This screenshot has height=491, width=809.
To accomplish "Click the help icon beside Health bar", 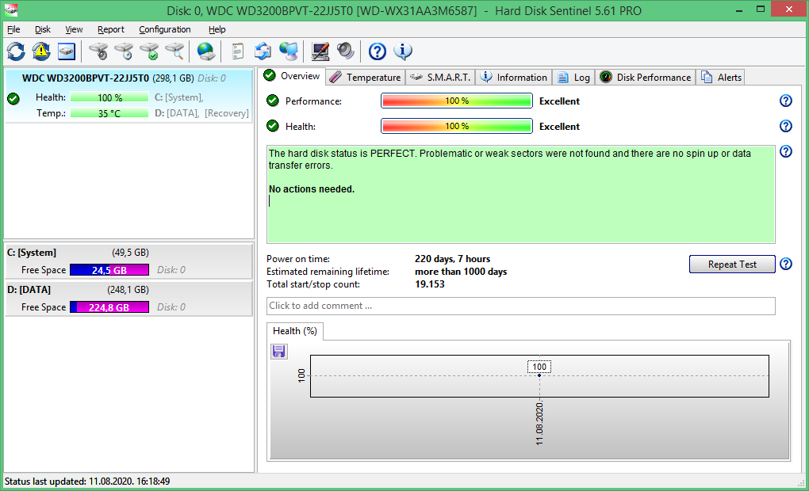I will pyautogui.click(x=786, y=126).
